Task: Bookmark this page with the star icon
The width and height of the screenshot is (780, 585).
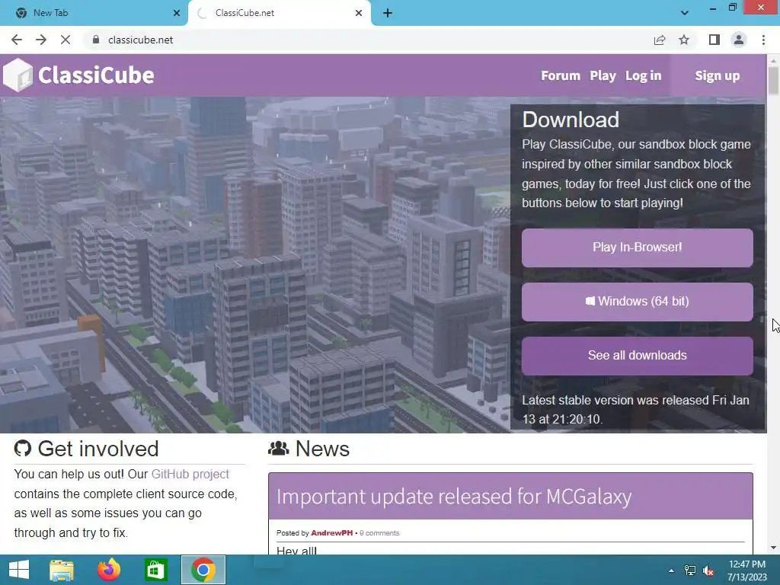Action: tap(684, 40)
